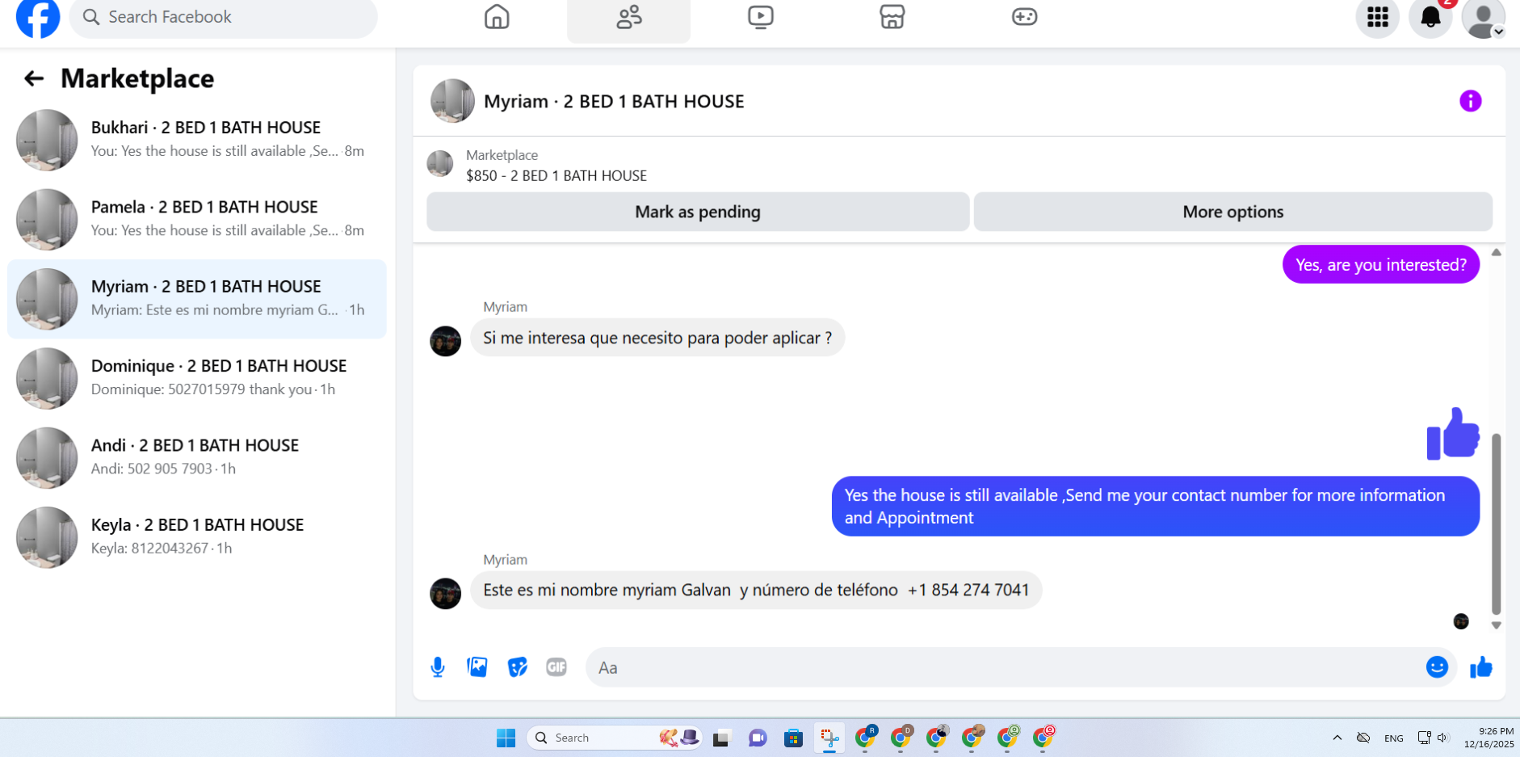Open the Marketplace storefront icon

(892, 17)
